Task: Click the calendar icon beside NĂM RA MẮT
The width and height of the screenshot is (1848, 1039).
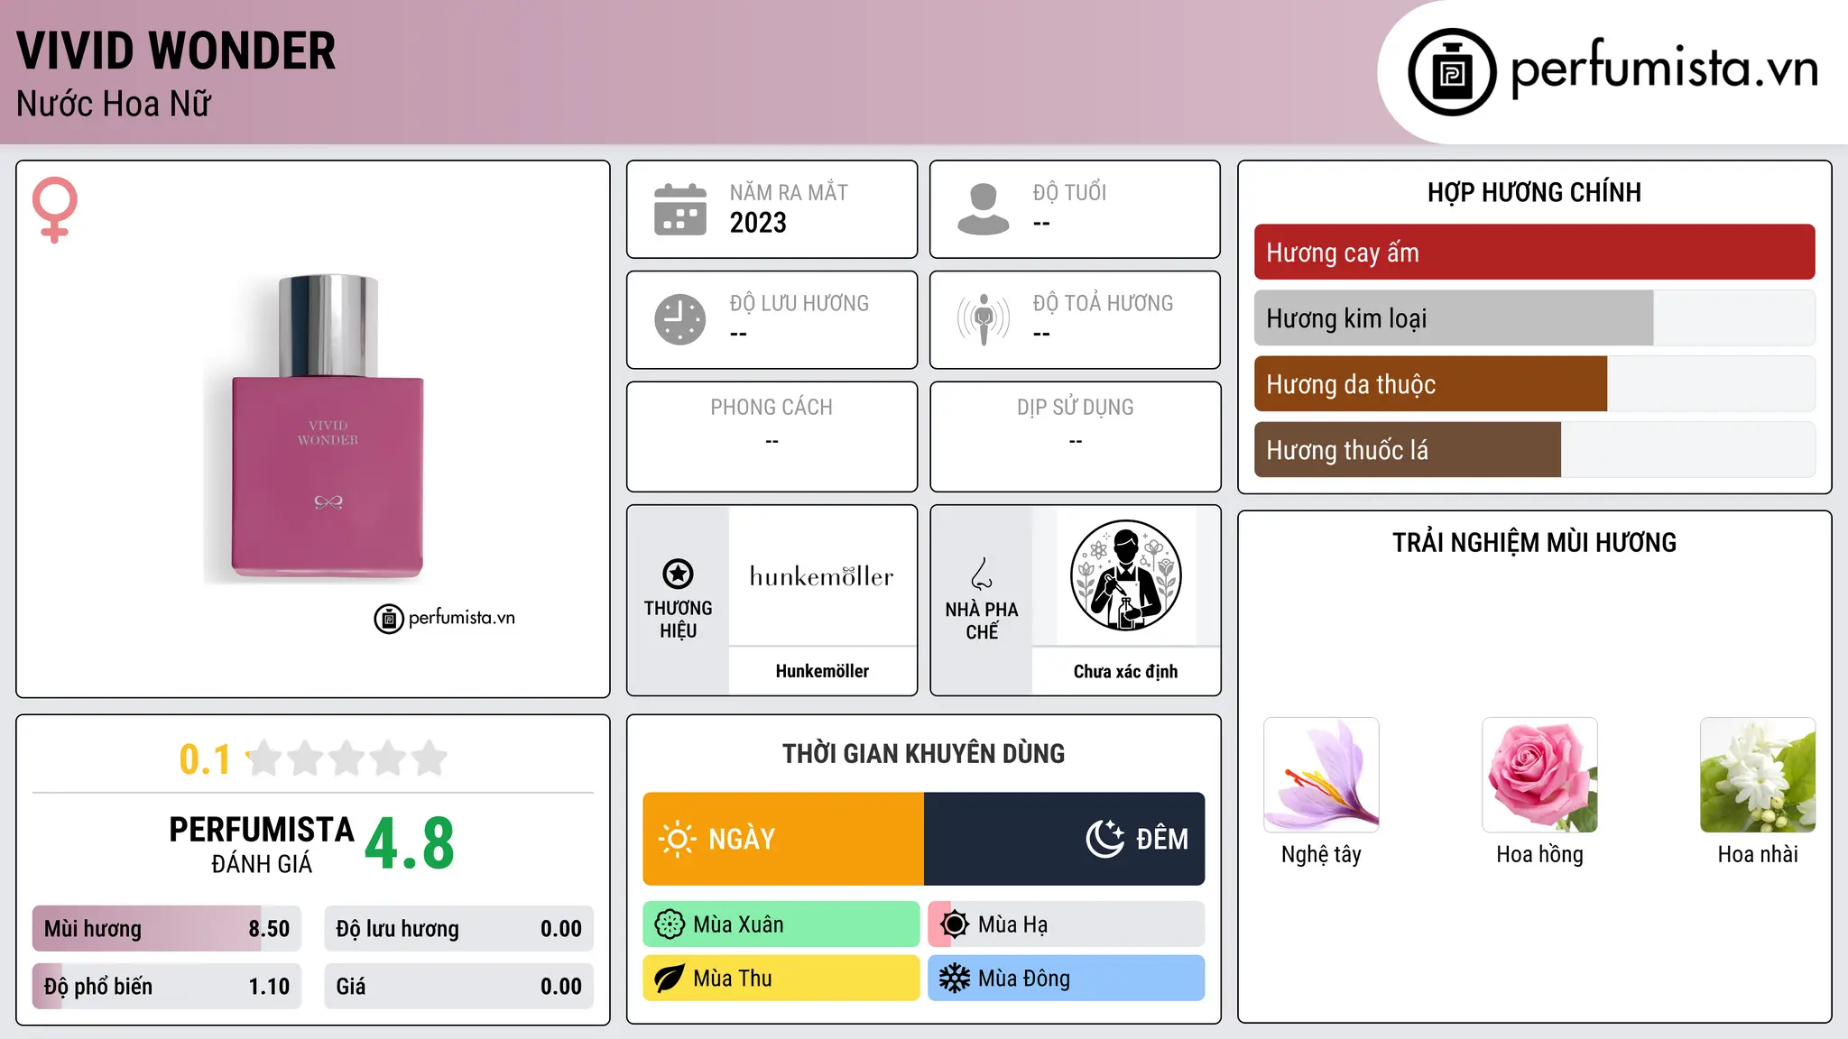Action: pyautogui.click(x=680, y=209)
